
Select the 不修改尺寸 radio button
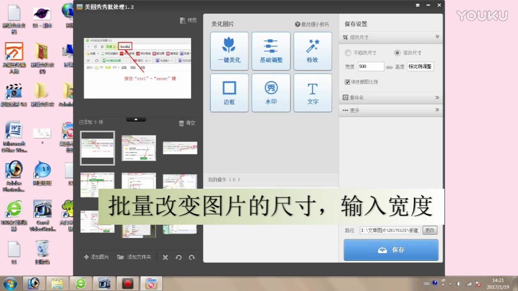[348, 53]
